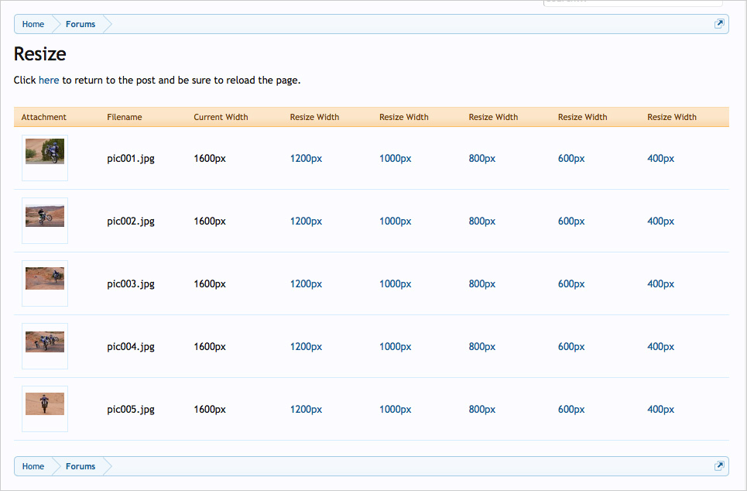Open Home in the top breadcrumb
Screen dimensions: 747x491
tap(33, 24)
